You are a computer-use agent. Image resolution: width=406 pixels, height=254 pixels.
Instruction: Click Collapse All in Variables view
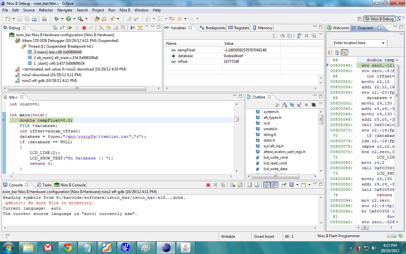point(290,36)
